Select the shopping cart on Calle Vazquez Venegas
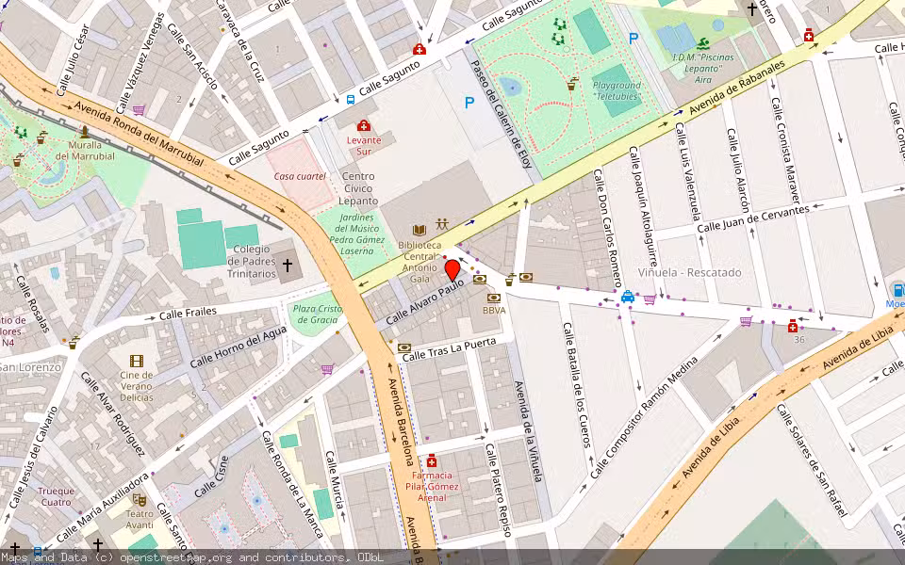The width and height of the screenshot is (905, 565). [x=139, y=109]
